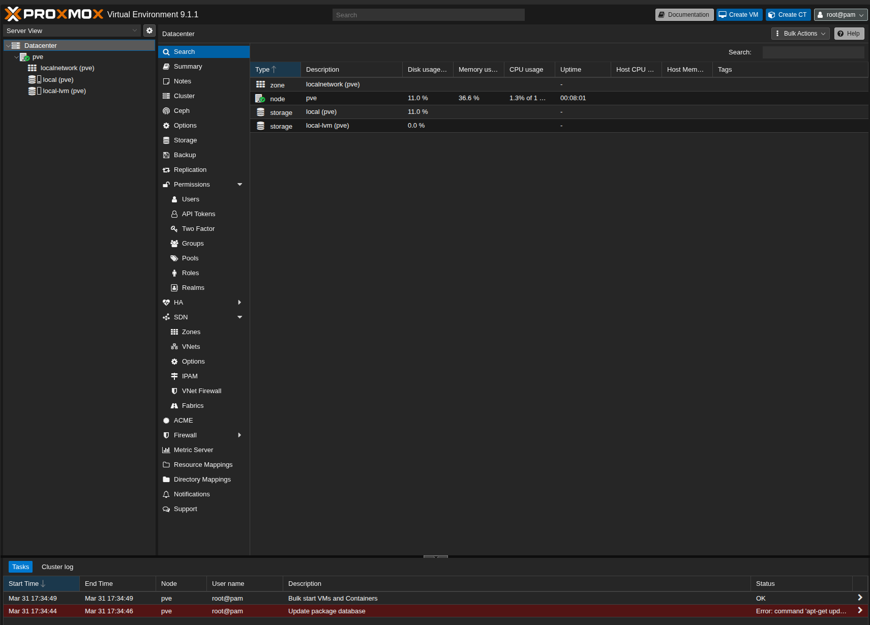
Task: Open the Summary menu item
Action: [188, 67]
